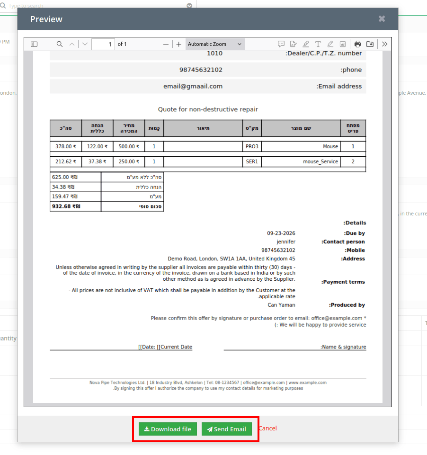Click the 159.47 VAT value

[65, 196]
